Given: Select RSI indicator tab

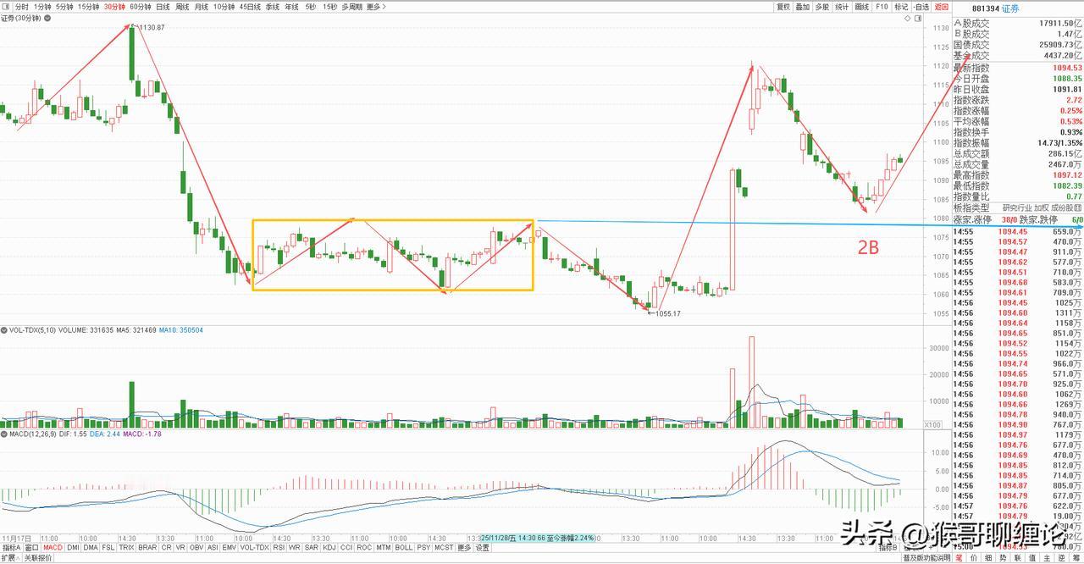Looking at the screenshot, I should 279,548.
